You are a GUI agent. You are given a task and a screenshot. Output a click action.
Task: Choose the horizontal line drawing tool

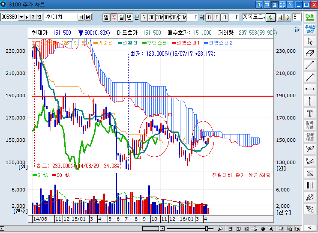[309, 89]
